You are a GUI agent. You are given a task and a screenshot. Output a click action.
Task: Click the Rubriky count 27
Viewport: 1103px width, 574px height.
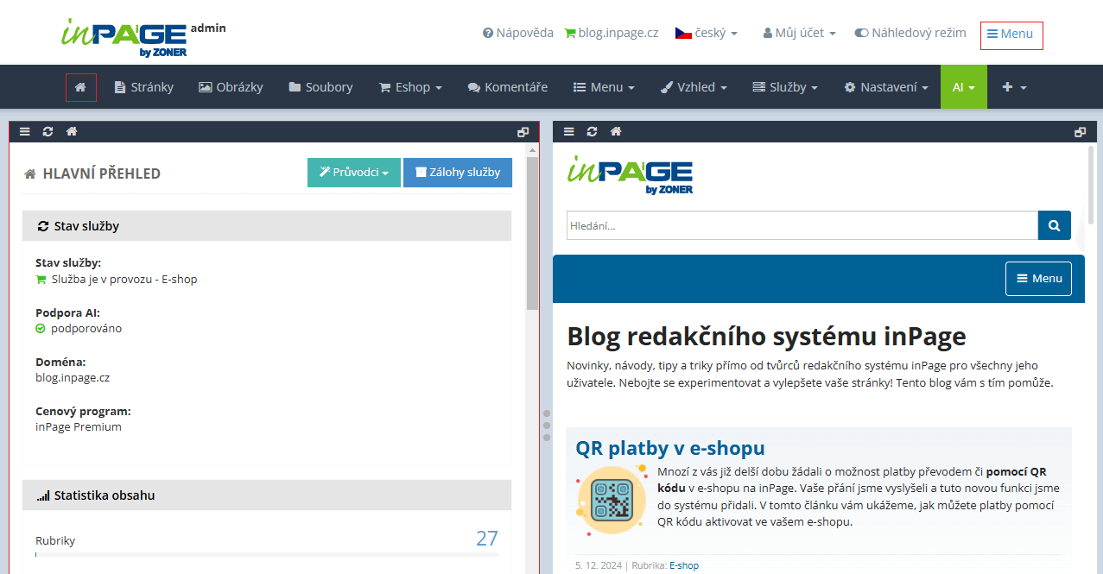(x=487, y=539)
